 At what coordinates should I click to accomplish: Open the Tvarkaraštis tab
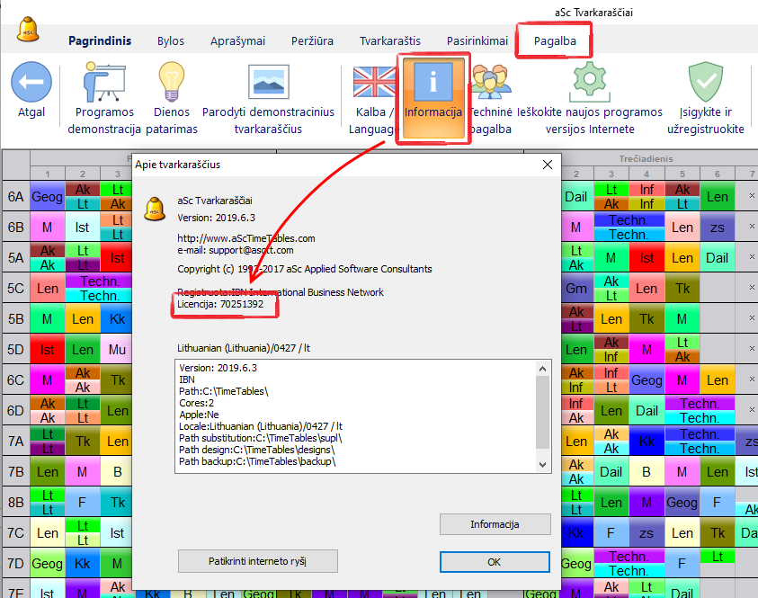click(x=389, y=40)
